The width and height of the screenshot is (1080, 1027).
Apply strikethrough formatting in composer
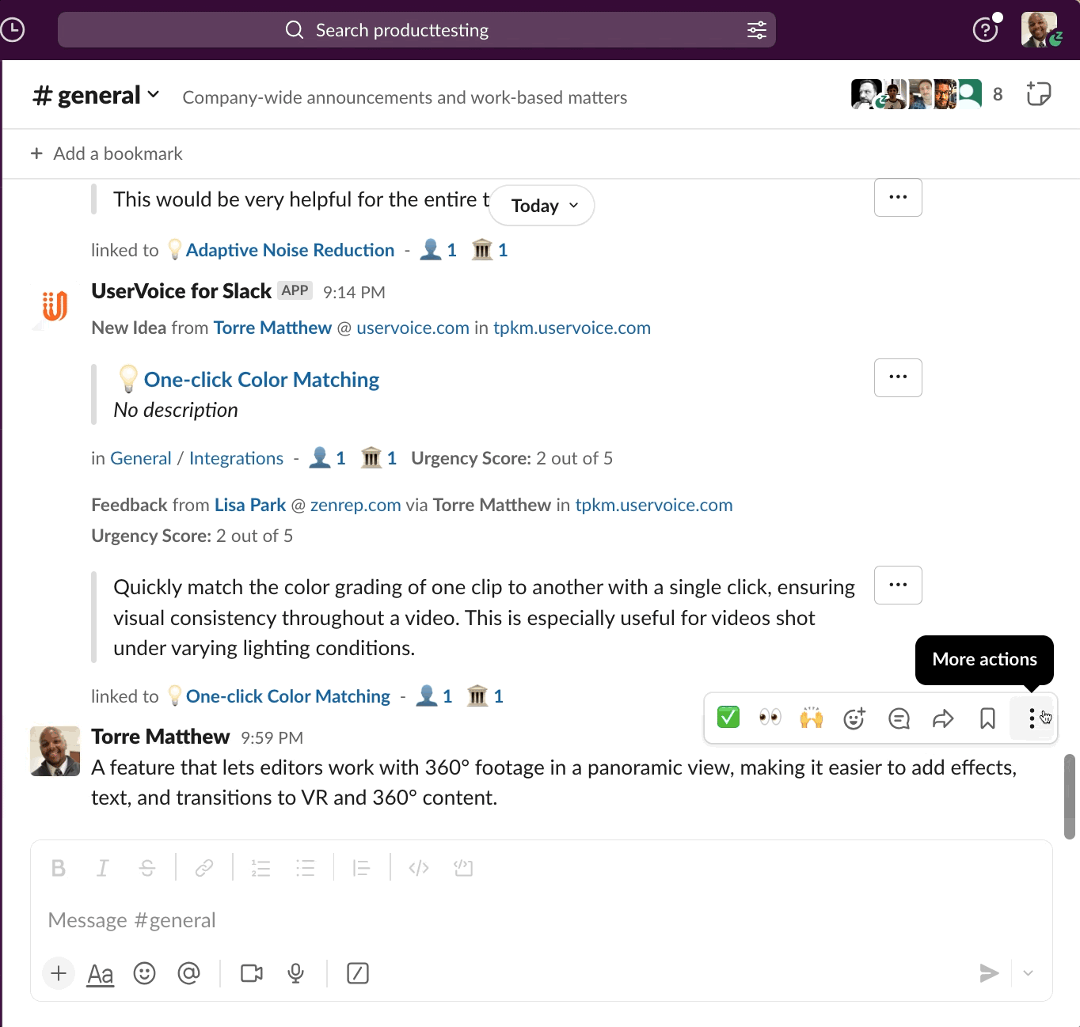147,868
